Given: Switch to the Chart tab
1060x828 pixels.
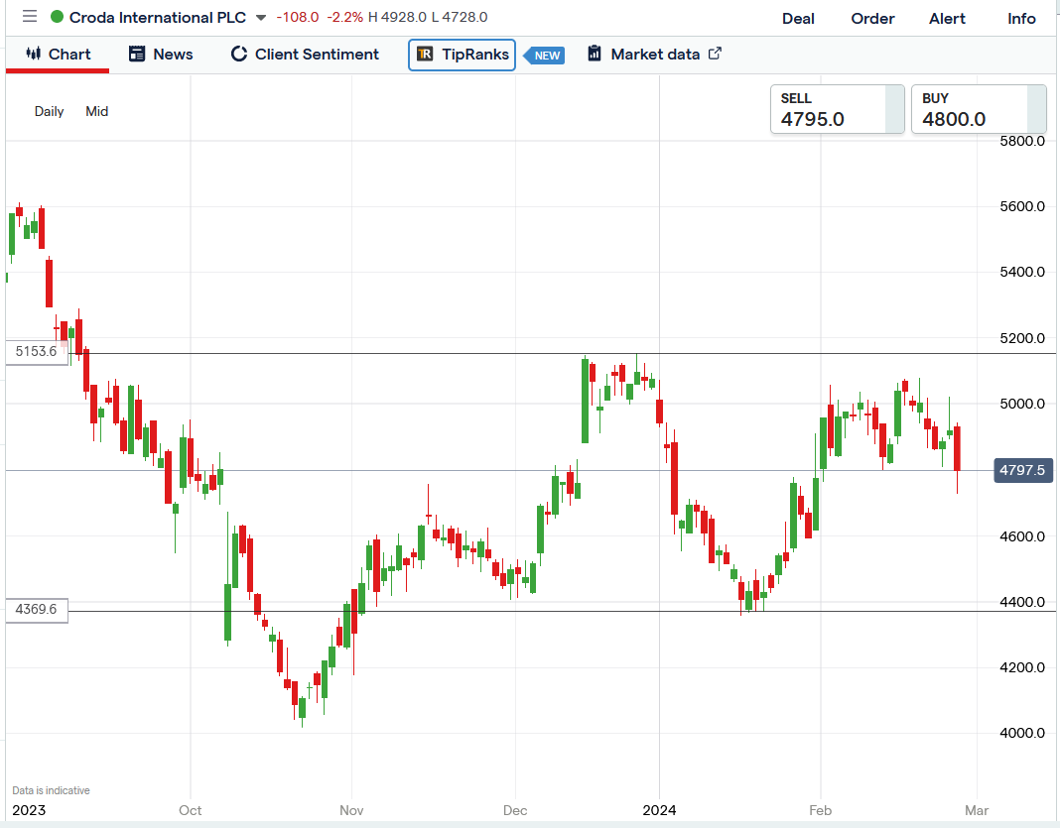Looking at the screenshot, I should 58,54.
